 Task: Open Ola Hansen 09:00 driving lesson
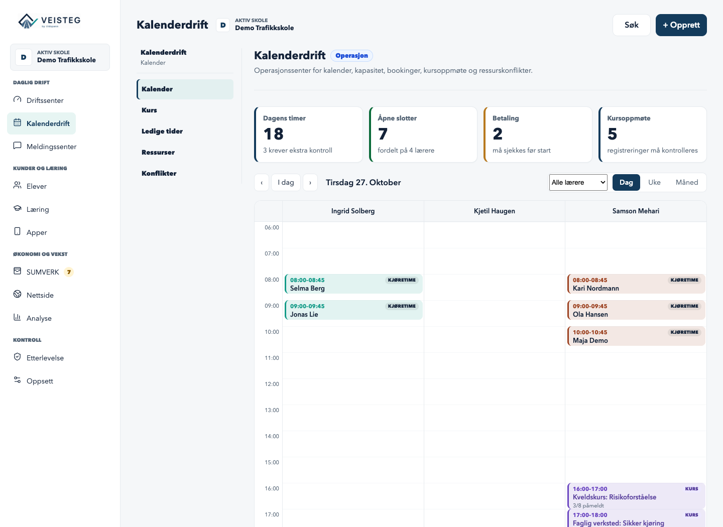pyautogui.click(x=636, y=310)
